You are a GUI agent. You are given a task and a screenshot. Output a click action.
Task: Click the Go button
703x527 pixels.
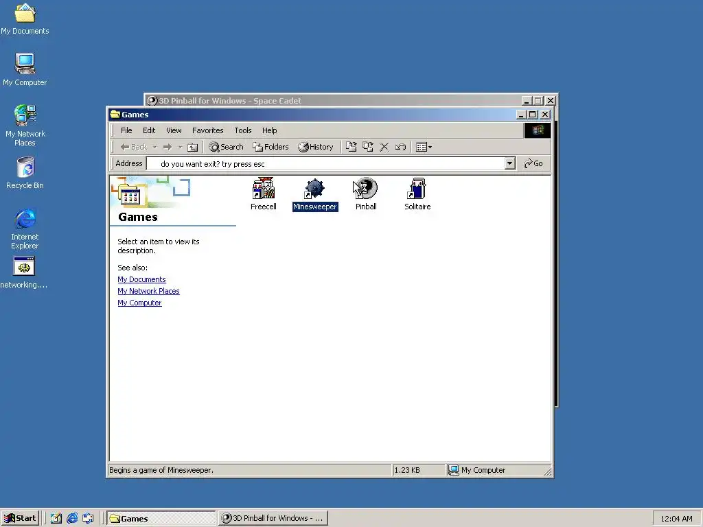pos(533,163)
